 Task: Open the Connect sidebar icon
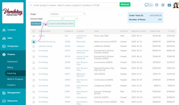point(4,30)
